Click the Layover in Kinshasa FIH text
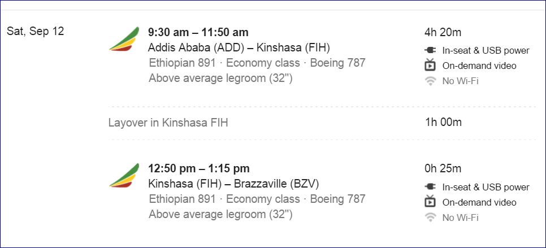The image size is (546, 248). click(x=168, y=122)
